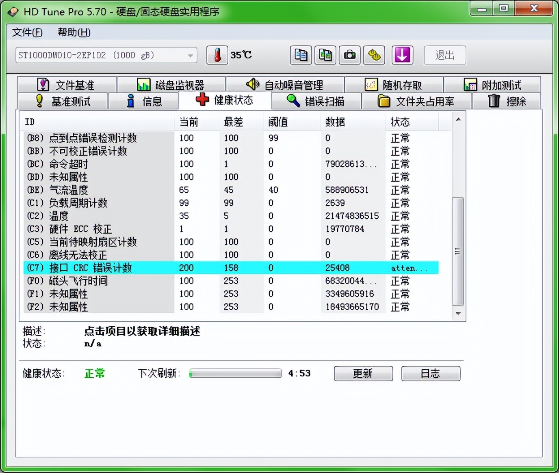Image resolution: width=559 pixels, height=473 pixels.
Task: Click the 更新 button
Action: [363, 373]
